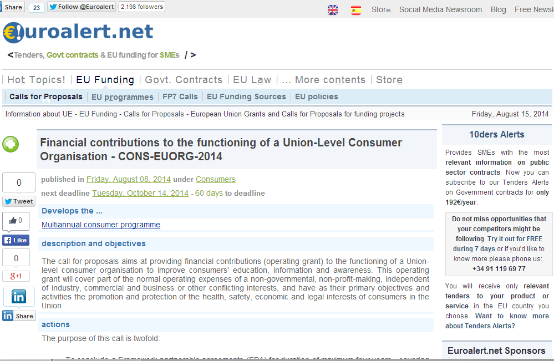Open Multiannual consumer programme link
Screen dimensions: 554x361
point(101,225)
